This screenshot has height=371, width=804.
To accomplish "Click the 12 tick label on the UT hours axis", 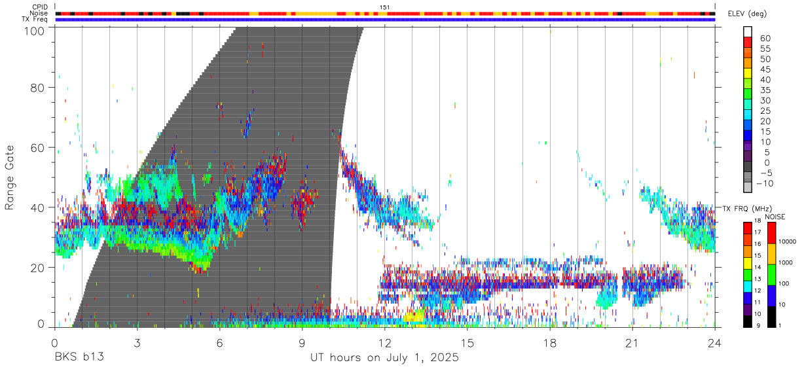I will tap(384, 343).
